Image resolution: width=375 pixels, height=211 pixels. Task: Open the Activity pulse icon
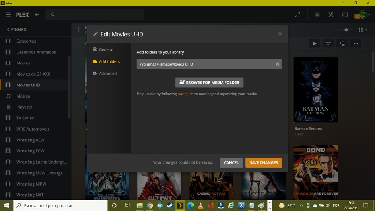[x=317, y=15]
